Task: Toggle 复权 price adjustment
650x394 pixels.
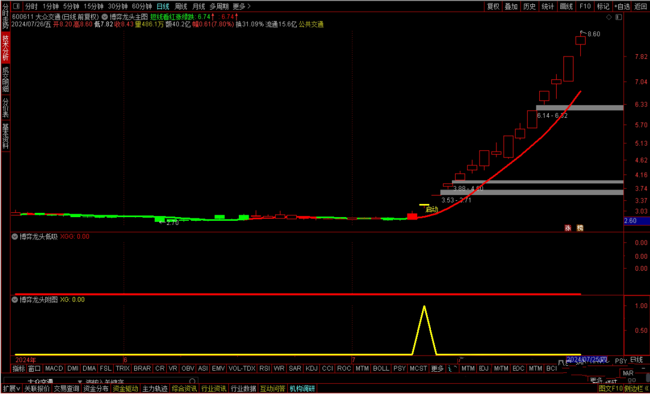Action: pyautogui.click(x=493, y=6)
